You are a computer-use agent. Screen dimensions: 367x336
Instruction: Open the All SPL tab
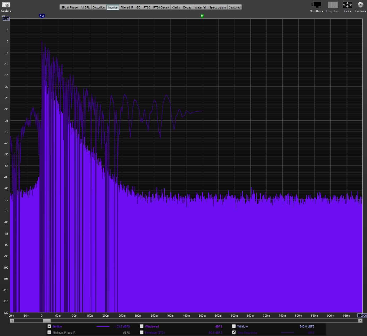[85, 7]
